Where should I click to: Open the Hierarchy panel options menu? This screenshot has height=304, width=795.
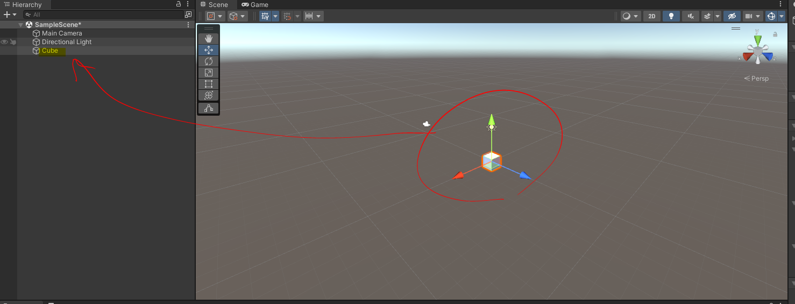tap(188, 4)
